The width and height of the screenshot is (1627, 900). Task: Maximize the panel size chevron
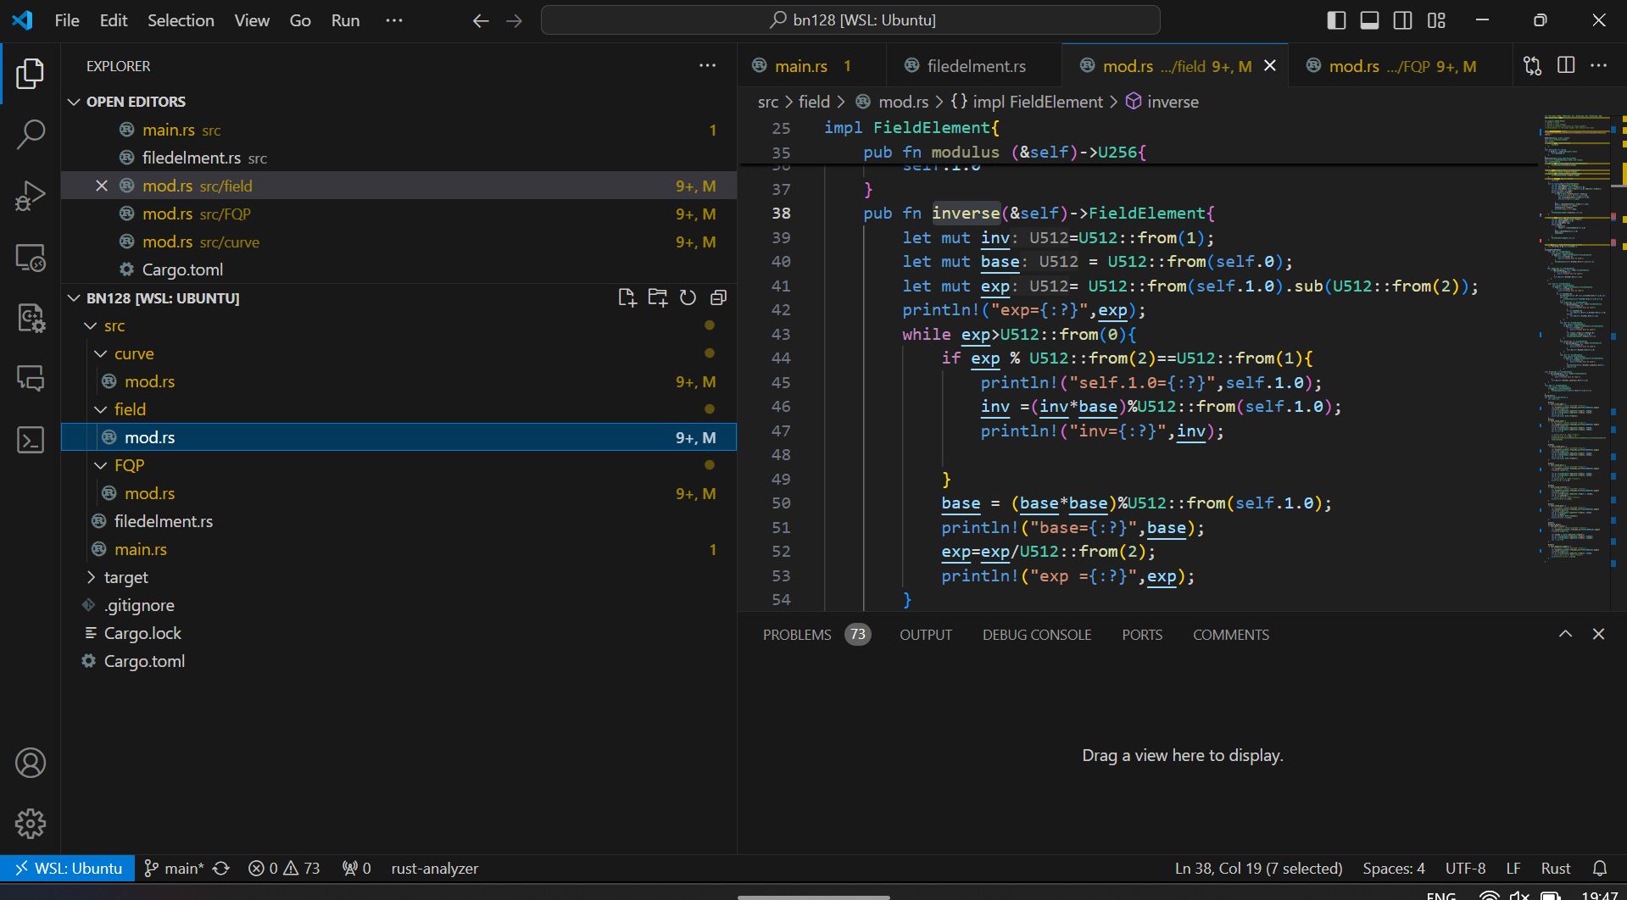[x=1565, y=634]
